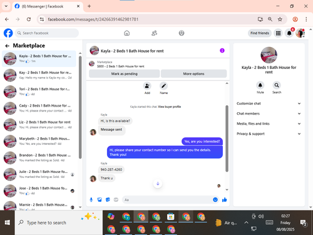Open the Jose conversation in the list
Screen dimensions: 313x235
coord(39,191)
